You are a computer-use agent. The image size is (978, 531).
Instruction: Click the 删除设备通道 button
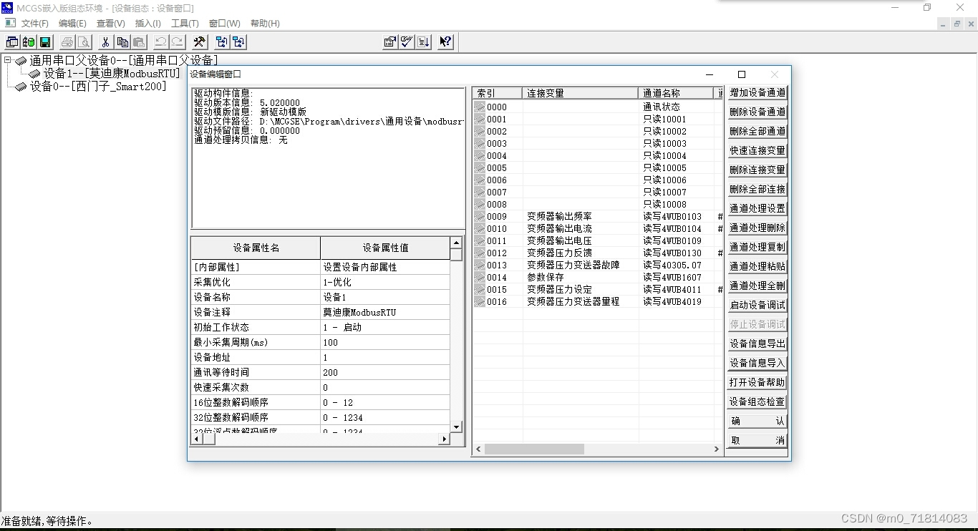click(x=757, y=112)
